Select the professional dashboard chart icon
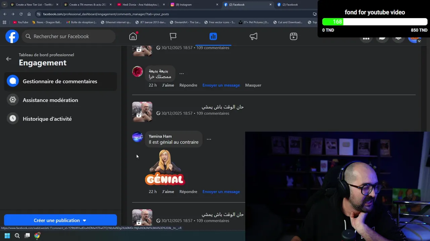The image size is (430, 241). point(213,36)
